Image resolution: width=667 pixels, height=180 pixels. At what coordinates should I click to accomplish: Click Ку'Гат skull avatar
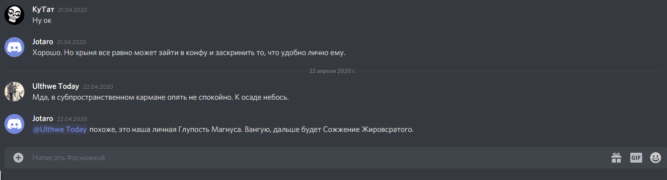14,15
